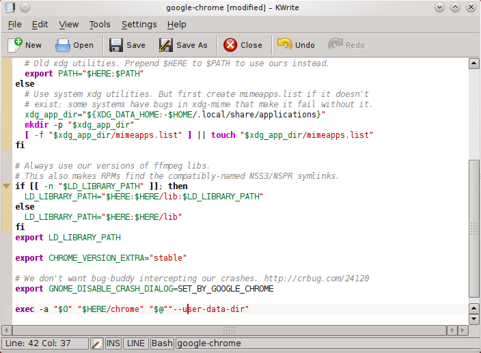Click on the word 'touch' in code
The image size is (481, 353).
click(x=223, y=135)
